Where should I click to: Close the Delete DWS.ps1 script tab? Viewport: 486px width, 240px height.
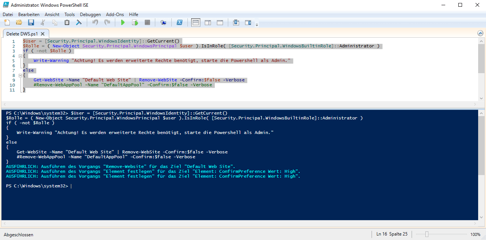pos(43,34)
